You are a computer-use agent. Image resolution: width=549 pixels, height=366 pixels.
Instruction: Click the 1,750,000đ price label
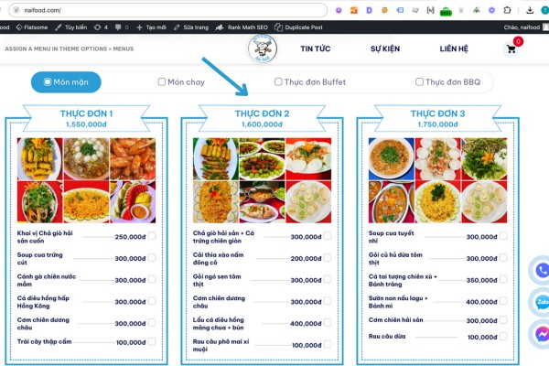(437, 124)
